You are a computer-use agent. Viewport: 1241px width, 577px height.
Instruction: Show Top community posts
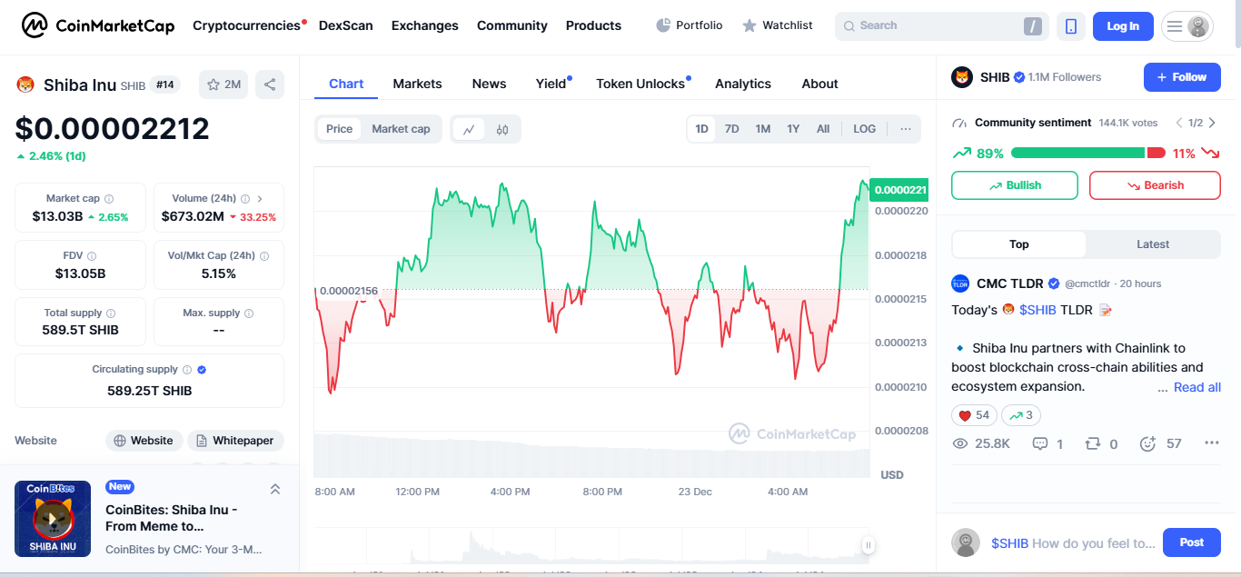pyautogui.click(x=1019, y=244)
